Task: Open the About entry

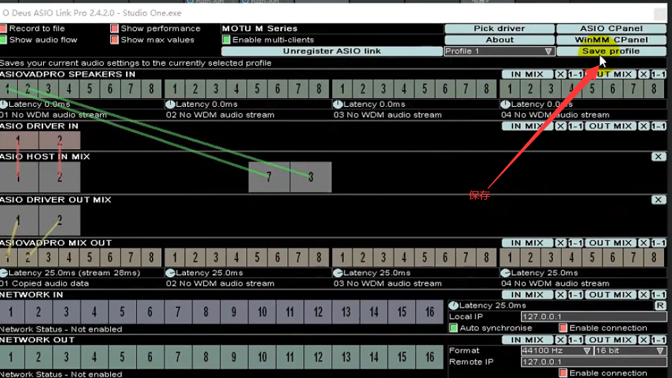Action: (x=499, y=40)
